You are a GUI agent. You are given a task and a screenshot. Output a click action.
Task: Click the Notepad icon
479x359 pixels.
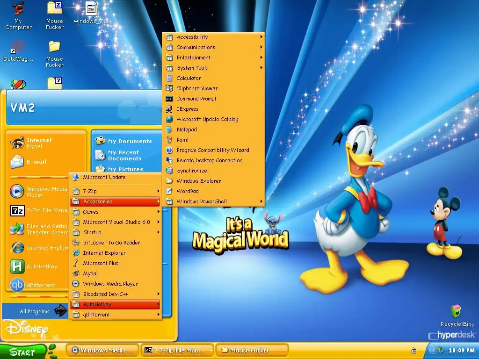click(169, 130)
